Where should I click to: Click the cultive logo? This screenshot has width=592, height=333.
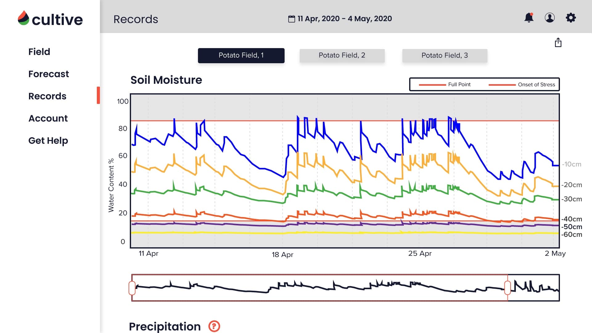click(x=50, y=19)
